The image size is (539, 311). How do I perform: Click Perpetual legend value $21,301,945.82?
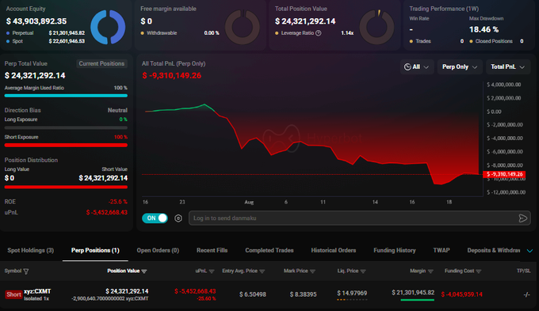tap(67, 33)
